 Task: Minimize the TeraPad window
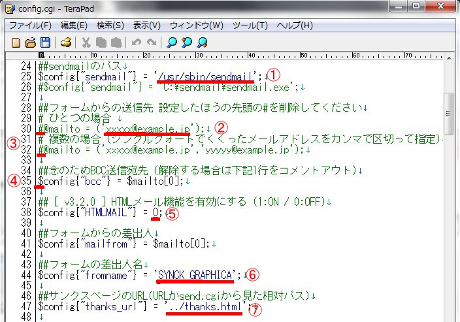(x=399, y=7)
